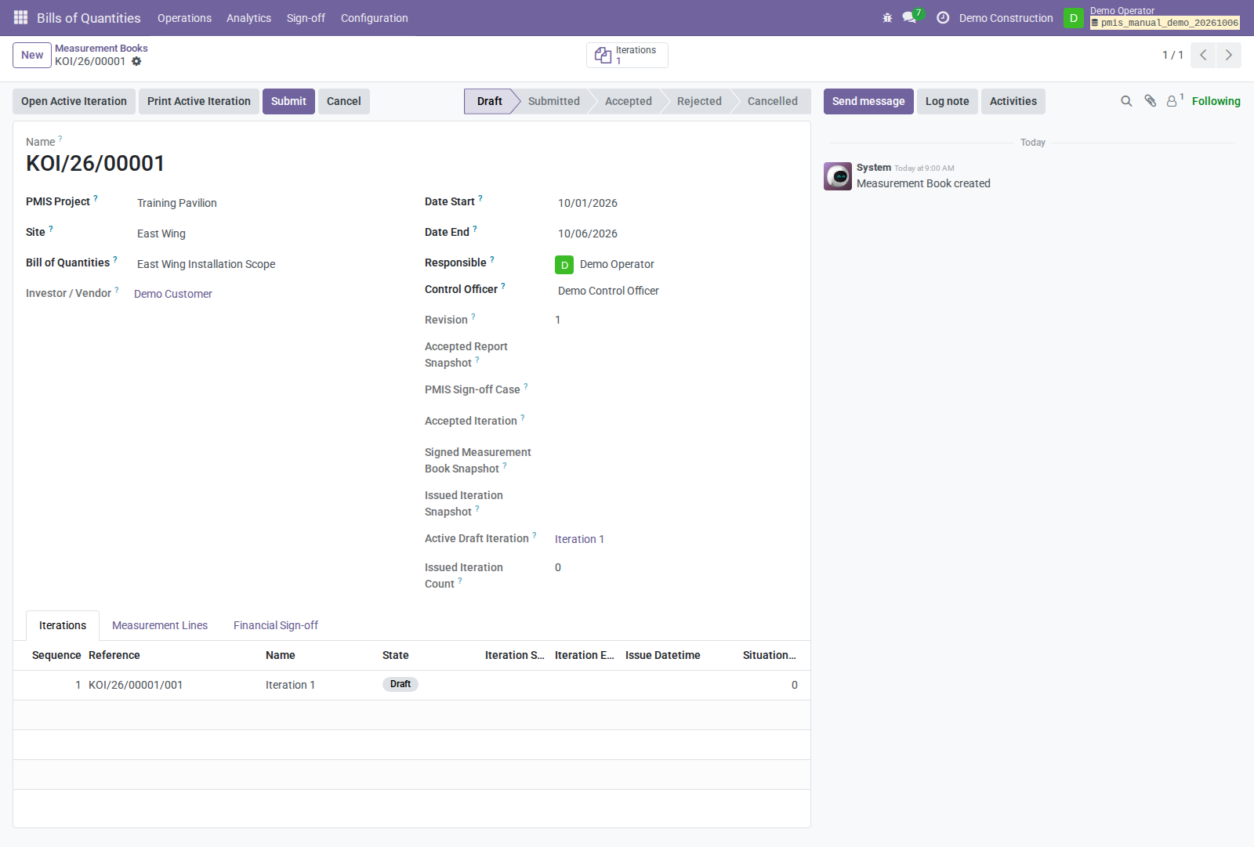Click the paperclip attachments icon in the chatter
Screen dimensions: 1254x847
click(x=1150, y=101)
